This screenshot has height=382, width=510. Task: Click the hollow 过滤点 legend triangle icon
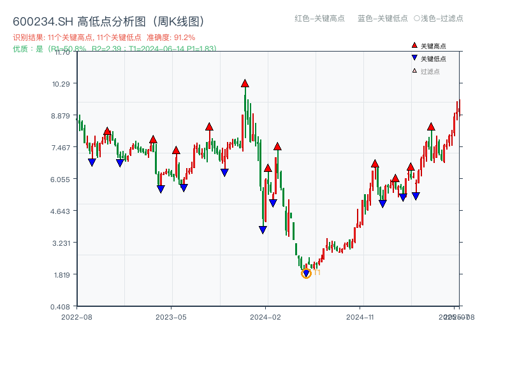point(414,71)
